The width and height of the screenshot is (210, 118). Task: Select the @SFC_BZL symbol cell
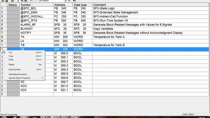point(36,9)
